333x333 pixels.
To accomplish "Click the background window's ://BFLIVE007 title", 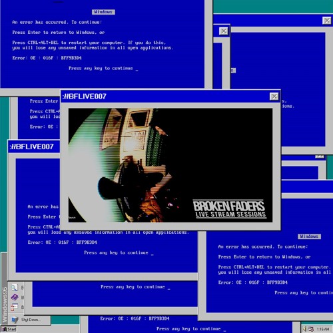I will (x=31, y=147).
